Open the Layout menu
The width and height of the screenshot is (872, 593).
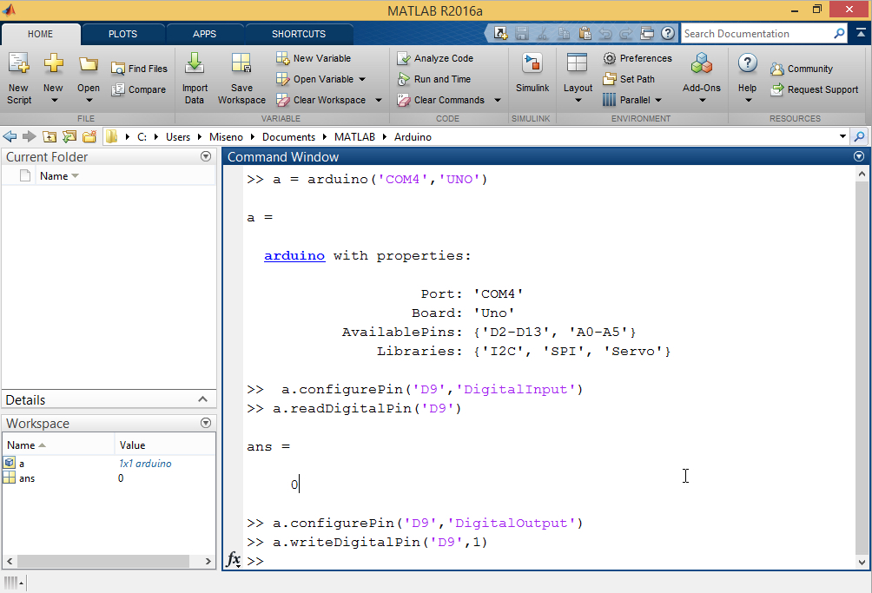tap(578, 78)
